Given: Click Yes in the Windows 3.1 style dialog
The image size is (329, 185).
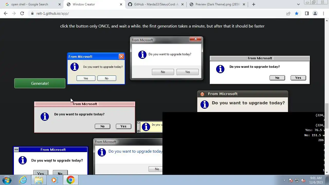Looking at the screenshot, I should [x=41, y=173].
